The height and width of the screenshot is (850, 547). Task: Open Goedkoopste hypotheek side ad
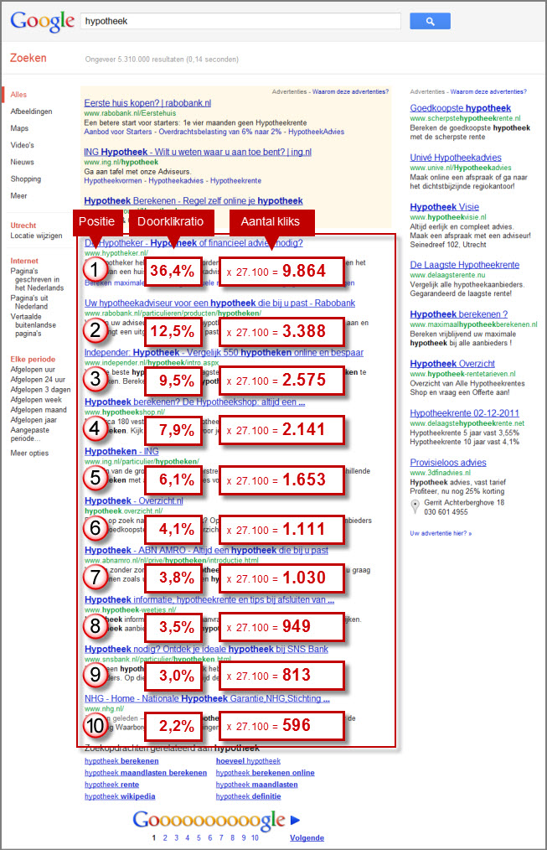[x=461, y=108]
